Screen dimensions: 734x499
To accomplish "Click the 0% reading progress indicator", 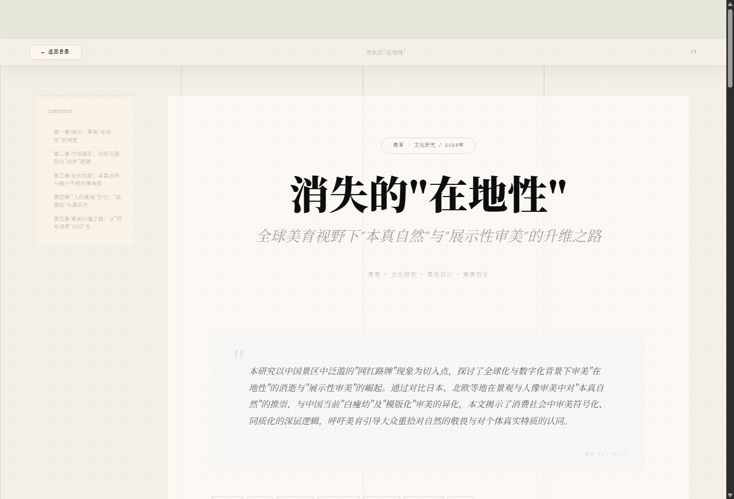I will coord(693,51).
